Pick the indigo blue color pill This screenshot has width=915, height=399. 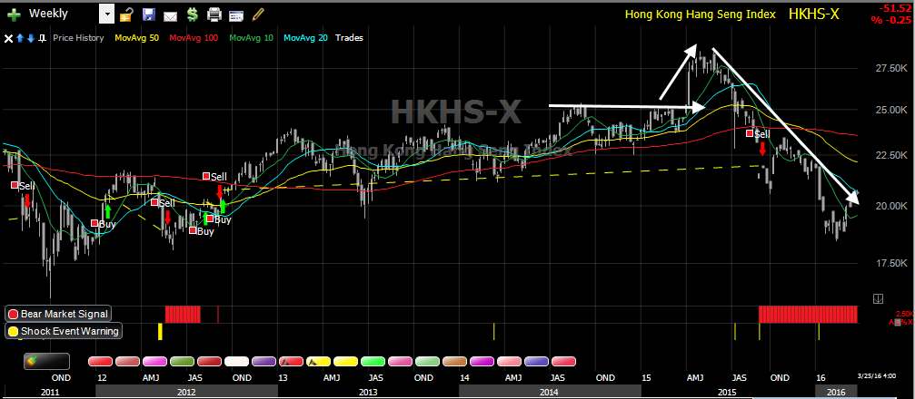pos(536,362)
